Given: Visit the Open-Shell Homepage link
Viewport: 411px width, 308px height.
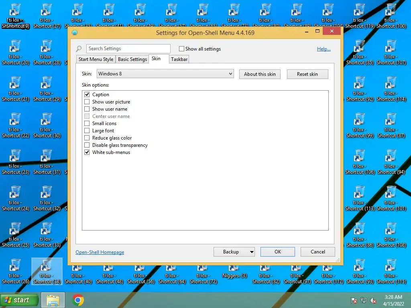Looking at the screenshot, I should pyautogui.click(x=100, y=252).
